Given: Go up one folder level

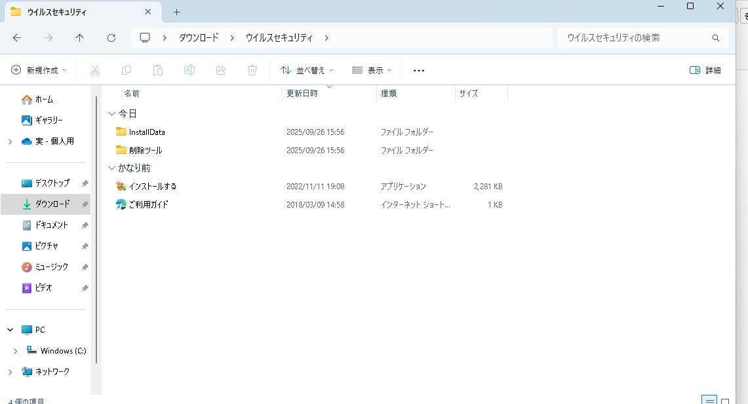Looking at the screenshot, I should pyautogui.click(x=80, y=38).
